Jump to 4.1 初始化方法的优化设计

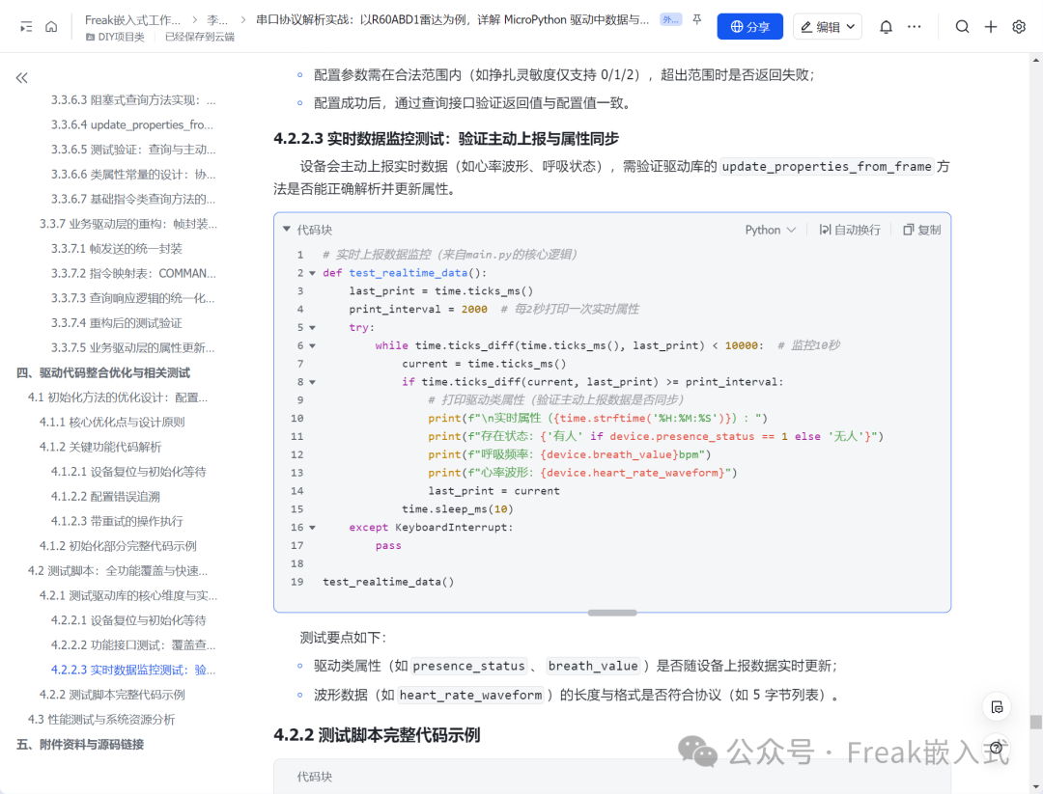pos(118,397)
